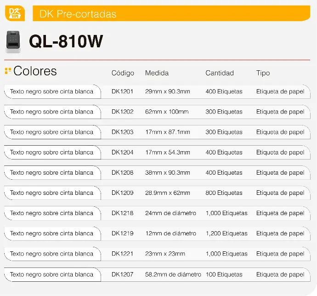Click the 17mm x 54.3mm measurement
This screenshot has width=317, height=296.
click(168, 152)
